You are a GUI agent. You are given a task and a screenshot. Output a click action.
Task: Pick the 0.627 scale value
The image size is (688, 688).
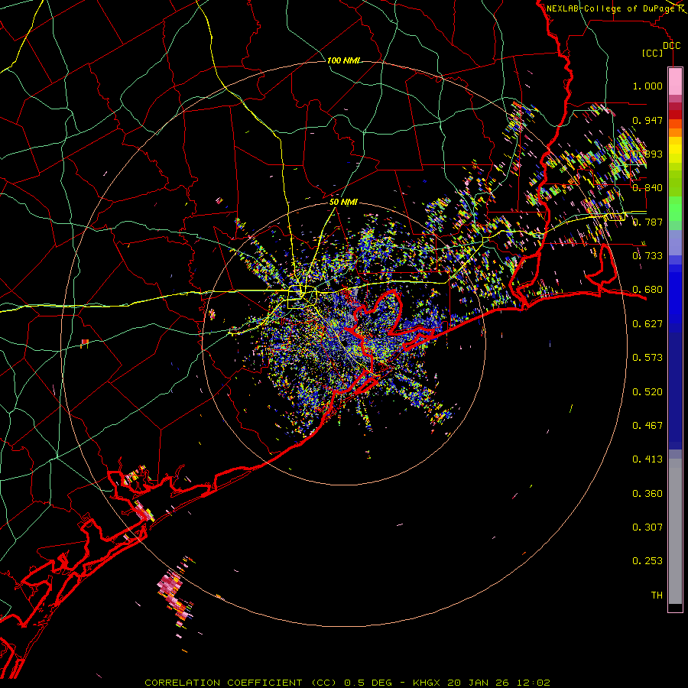pyautogui.click(x=647, y=324)
